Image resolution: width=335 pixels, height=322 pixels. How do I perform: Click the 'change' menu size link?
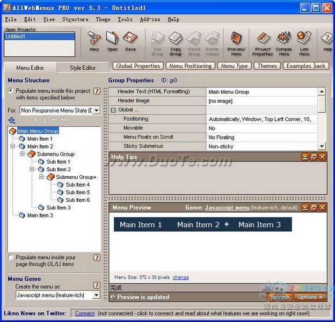coord(181,277)
